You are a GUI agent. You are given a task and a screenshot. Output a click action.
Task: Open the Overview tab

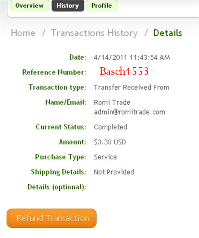[x=30, y=6]
